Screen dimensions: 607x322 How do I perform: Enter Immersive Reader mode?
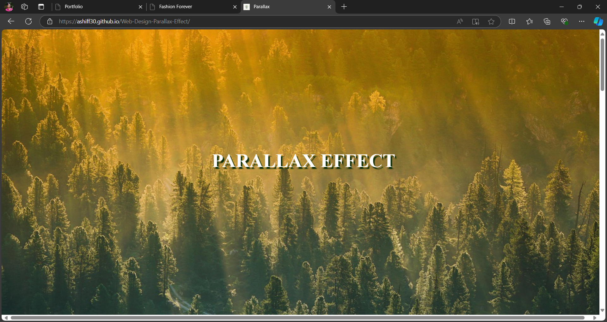[x=475, y=21]
